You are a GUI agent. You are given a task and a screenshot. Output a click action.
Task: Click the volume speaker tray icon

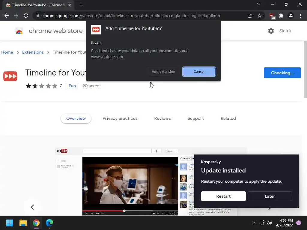[x=270, y=223]
